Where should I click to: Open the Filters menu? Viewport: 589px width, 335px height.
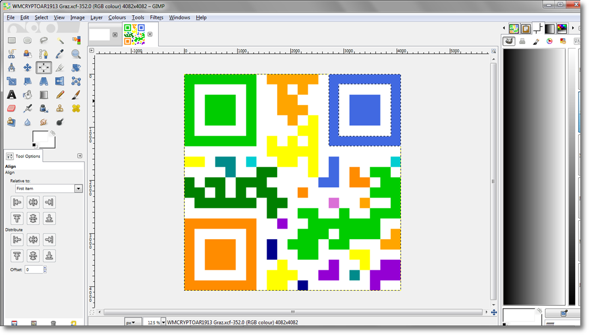pyautogui.click(x=157, y=17)
